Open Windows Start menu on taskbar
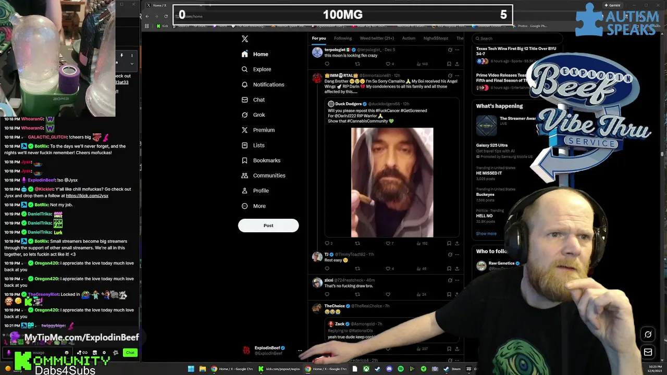This screenshot has width=667, height=375. pos(191,369)
